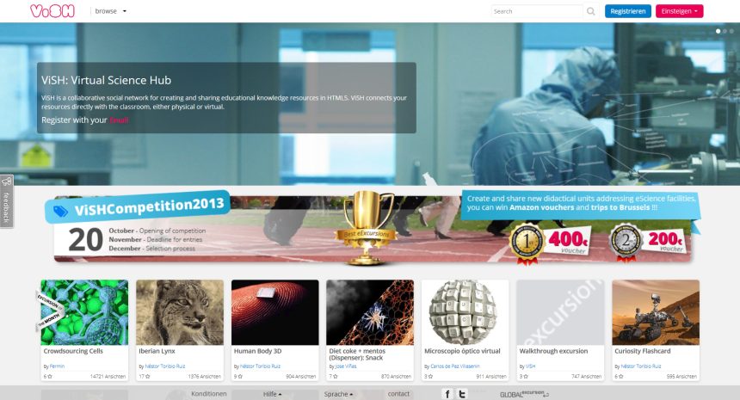Open the Facebook icon in footer

point(447,393)
